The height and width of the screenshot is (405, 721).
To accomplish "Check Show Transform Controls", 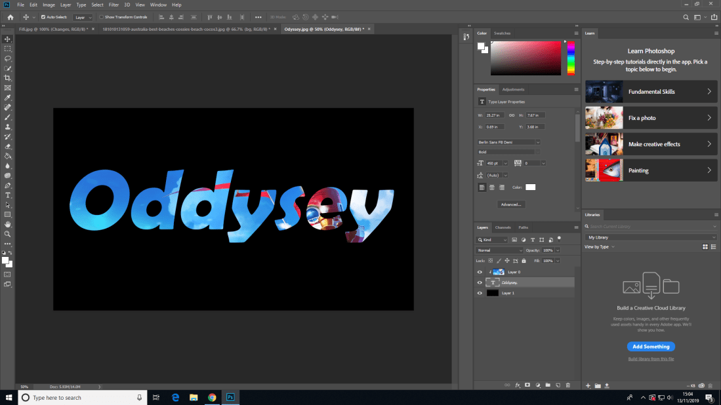I will coord(102,17).
